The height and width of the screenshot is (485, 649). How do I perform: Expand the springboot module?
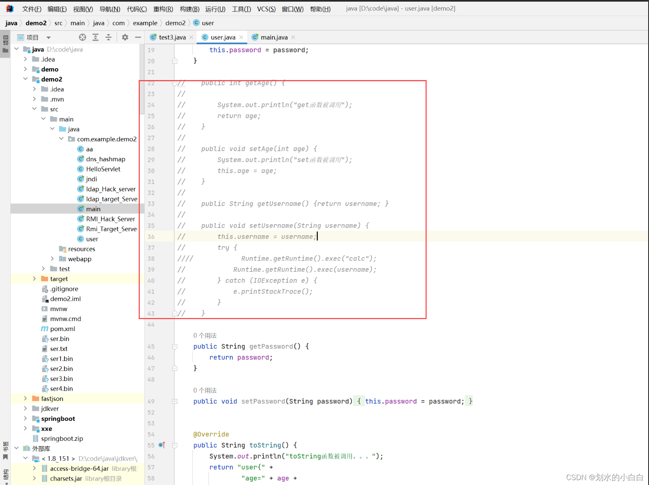pos(25,418)
